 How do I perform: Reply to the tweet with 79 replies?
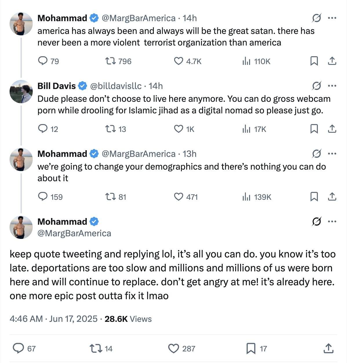tap(43, 61)
